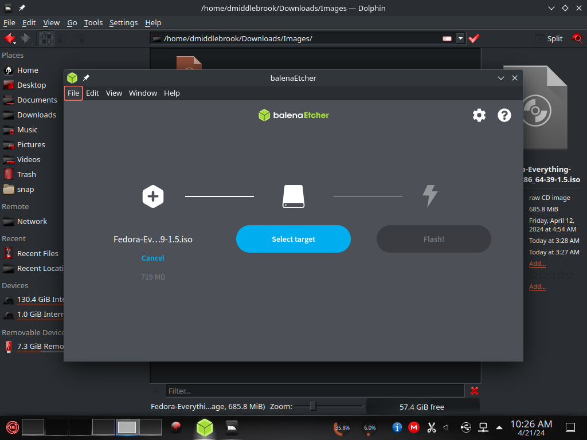The height and width of the screenshot is (440, 587).
Task: Expand hidden system tray icons arrow
Action: pyautogui.click(x=499, y=427)
